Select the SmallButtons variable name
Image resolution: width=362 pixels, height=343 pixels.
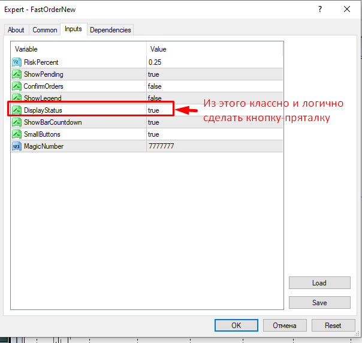(42, 134)
